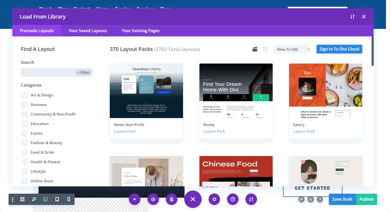Image resolution: width=390 pixels, height=212 pixels.
Task: Open the Realty layout pack thumbnail
Action: pos(236,91)
